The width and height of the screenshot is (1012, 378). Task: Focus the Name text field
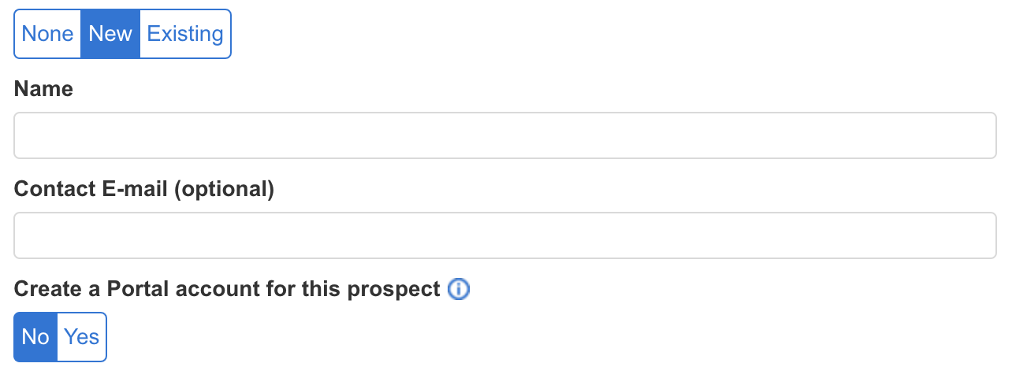click(x=505, y=135)
